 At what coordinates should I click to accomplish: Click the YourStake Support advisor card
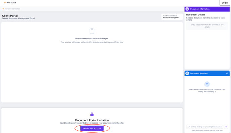(x=172, y=17)
